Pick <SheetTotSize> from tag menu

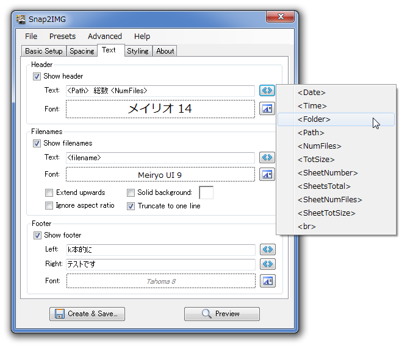336,213
